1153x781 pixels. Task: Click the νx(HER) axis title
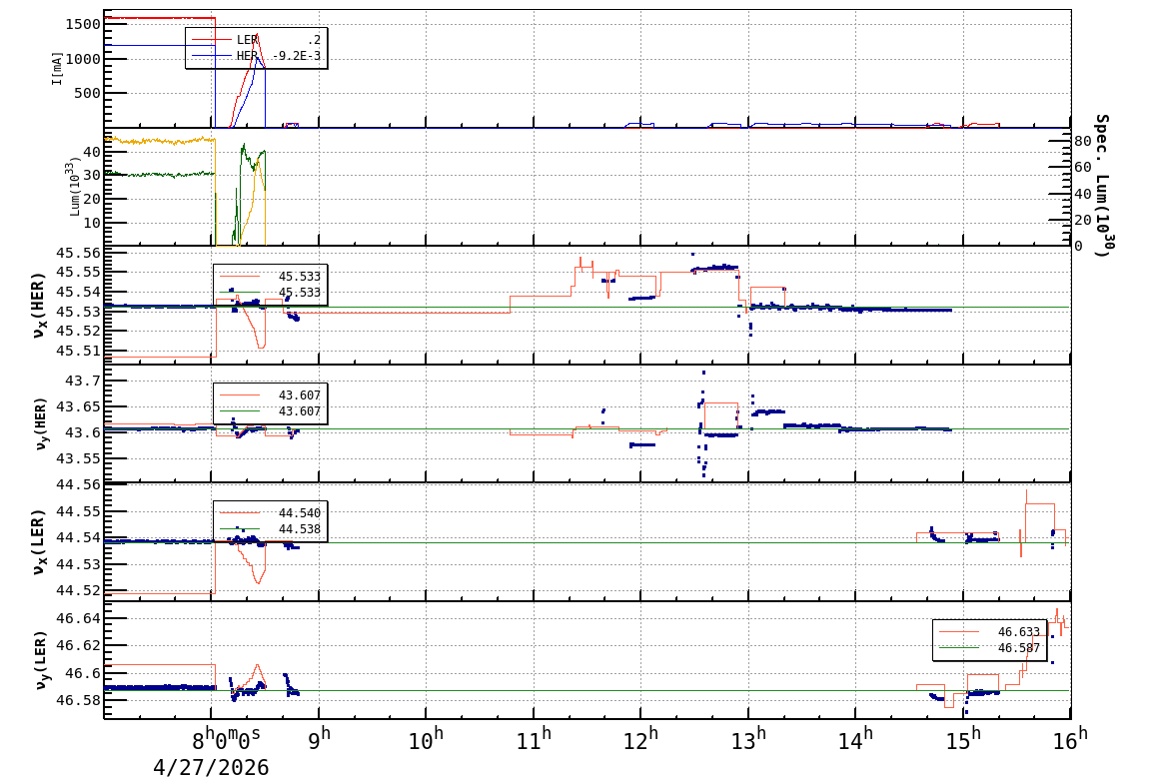[x=39, y=306]
